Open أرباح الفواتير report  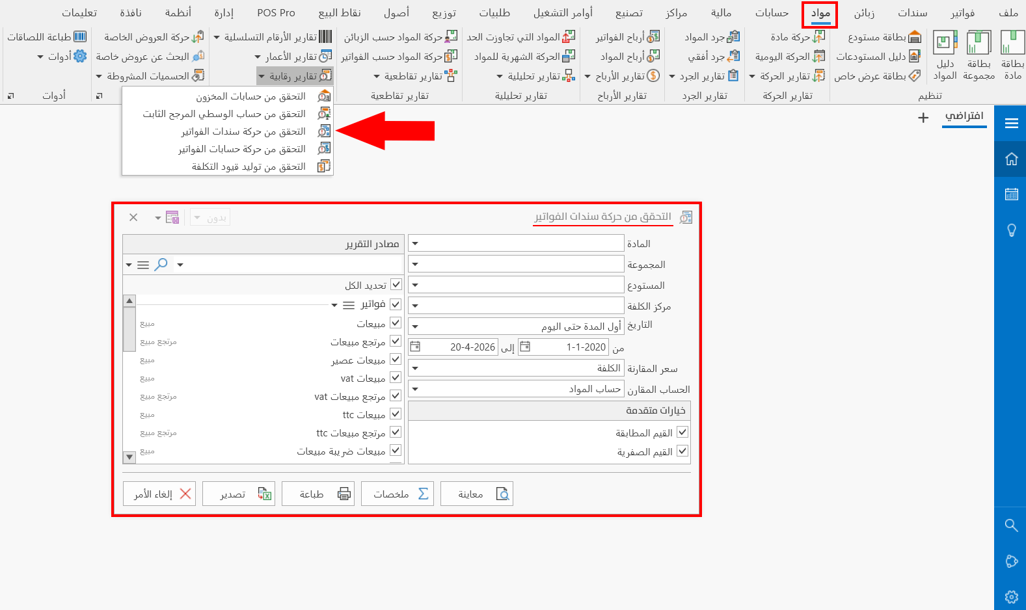[x=628, y=37]
